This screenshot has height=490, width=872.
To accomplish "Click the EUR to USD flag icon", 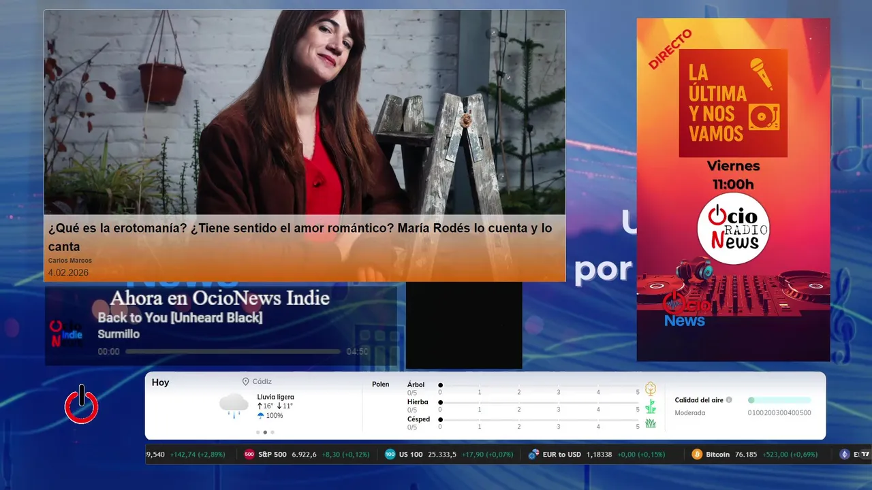I will click(x=533, y=455).
